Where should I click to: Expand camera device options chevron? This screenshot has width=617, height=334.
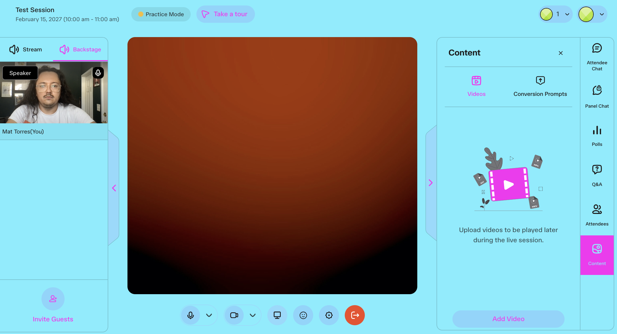[x=253, y=315]
